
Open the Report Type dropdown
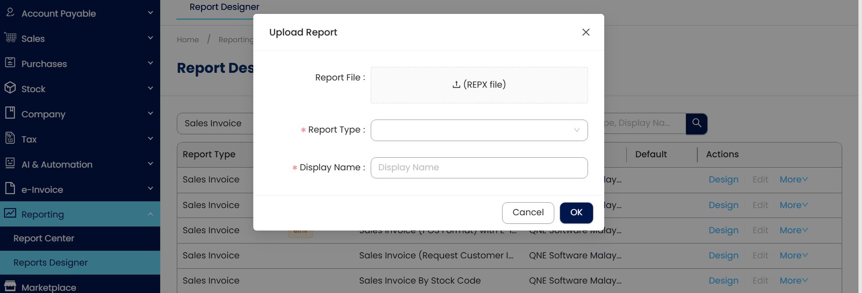pyautogui.click(x=479, y=130)
